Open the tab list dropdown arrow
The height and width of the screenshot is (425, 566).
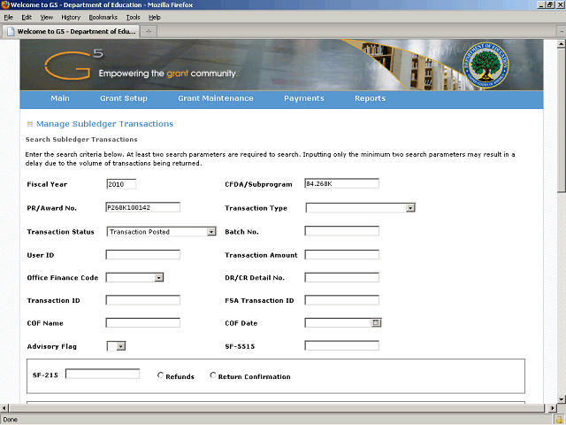pos(562,32)
